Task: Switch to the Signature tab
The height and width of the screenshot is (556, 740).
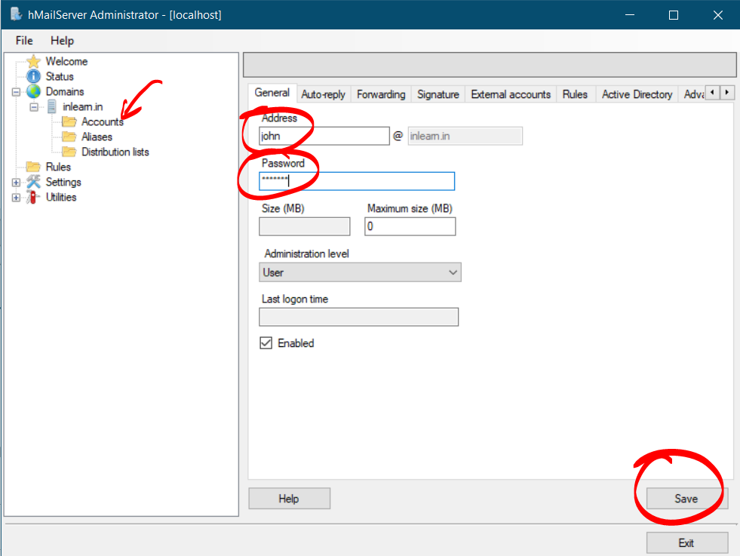Action: [x=438, y=94]
